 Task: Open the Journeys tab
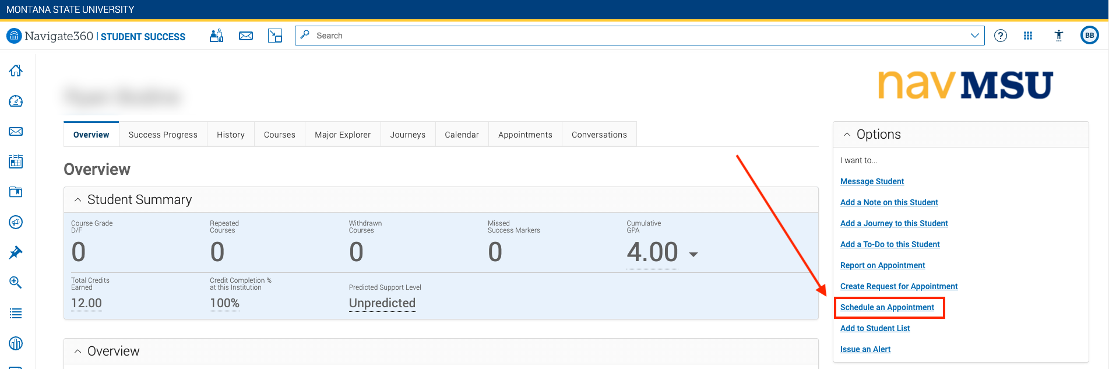point(408,135)
